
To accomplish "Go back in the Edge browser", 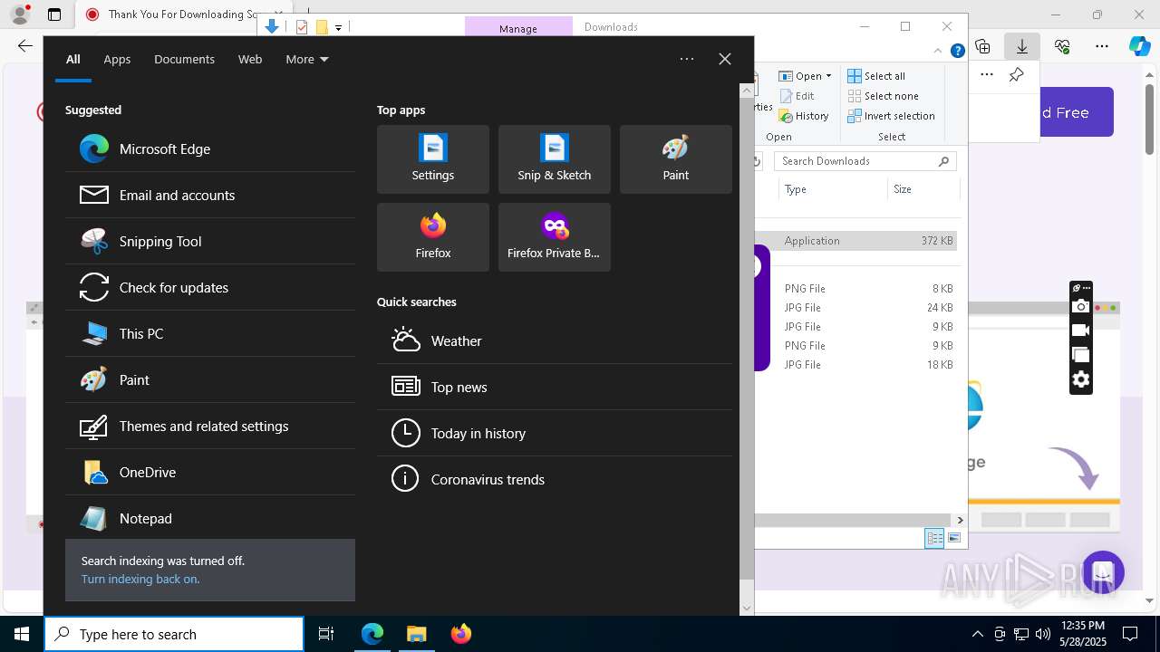I will point(25,45).
